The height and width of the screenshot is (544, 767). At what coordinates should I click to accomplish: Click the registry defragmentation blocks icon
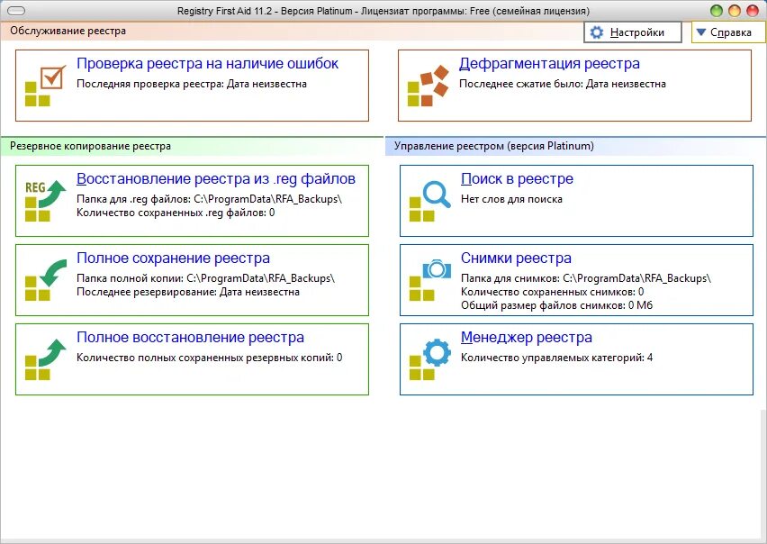pyautogui.click(x=428, y=86)
